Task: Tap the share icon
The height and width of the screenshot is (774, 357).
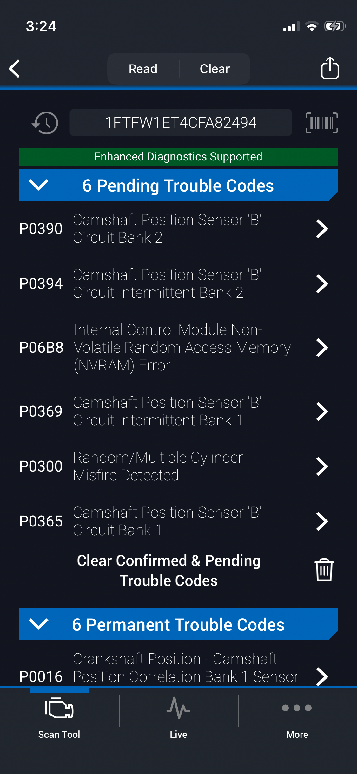Action: (x=330, y=68)
